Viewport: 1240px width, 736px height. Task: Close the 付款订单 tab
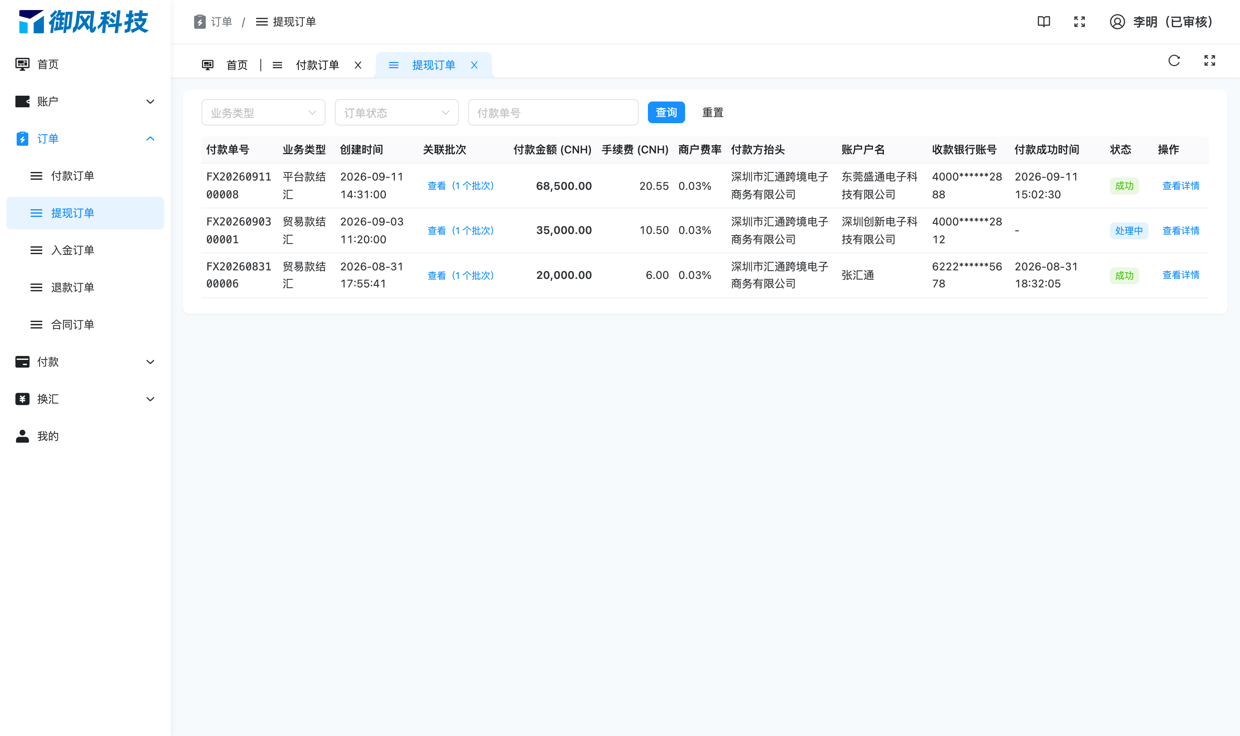pyautogui.click(x=358, y=65)
